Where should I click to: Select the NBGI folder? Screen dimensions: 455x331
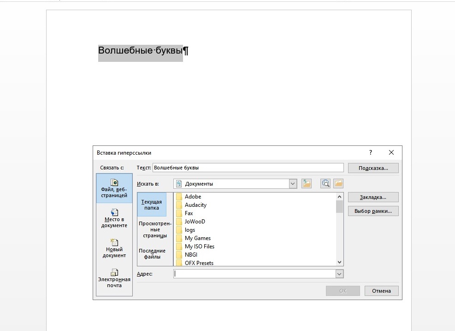187,254
